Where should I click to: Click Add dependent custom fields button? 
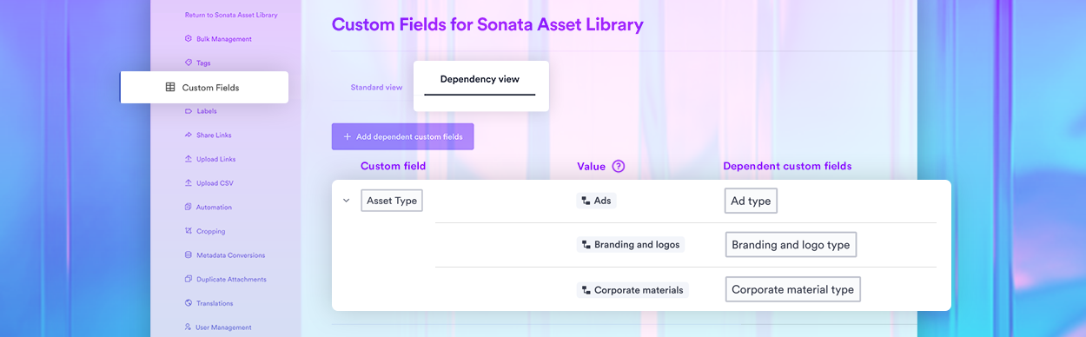click(x=402, y=136)
